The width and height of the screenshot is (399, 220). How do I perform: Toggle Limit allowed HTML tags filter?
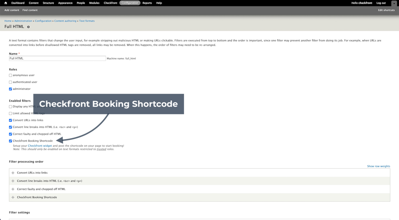tap(11, 113)
